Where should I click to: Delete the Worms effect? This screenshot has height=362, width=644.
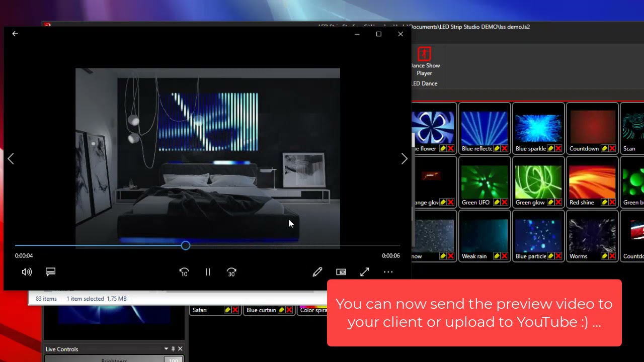[x=612, y=256]
